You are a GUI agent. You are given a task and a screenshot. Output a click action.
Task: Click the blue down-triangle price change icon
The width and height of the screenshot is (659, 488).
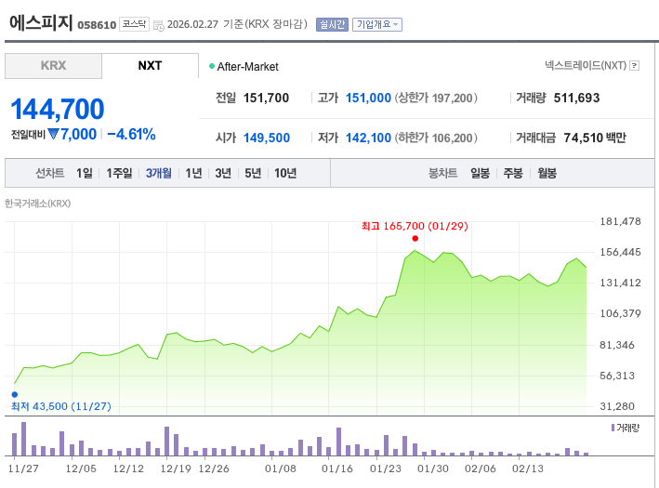tap(53, 134)
